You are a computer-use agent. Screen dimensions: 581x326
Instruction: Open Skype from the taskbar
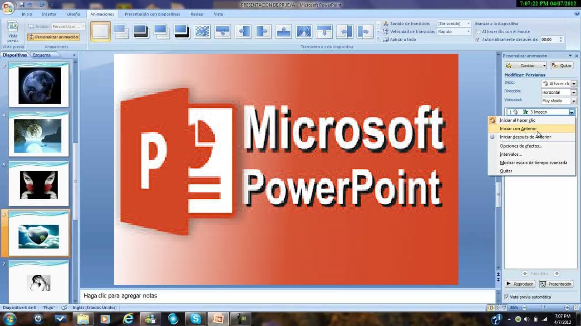coord(196,319)
